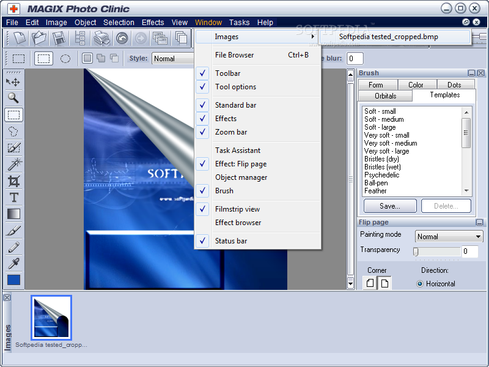Image resolution: width=489 pixels, height=367 pixels.
Task: Click the new selection mode icon
Action: 87,58
